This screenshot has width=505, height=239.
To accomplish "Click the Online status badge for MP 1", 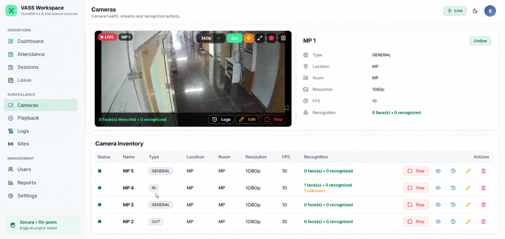I will [480, 41].
